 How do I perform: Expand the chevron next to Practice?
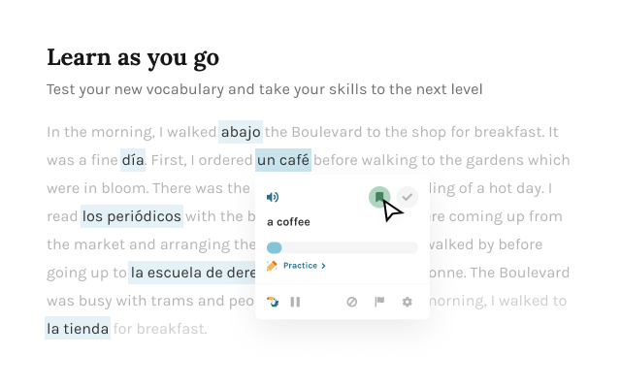point(323,265)
